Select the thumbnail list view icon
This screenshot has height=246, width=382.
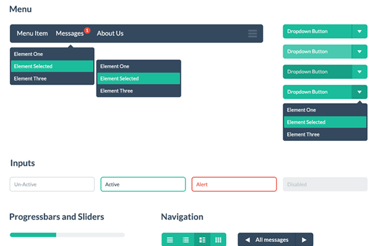click(202, 240)
